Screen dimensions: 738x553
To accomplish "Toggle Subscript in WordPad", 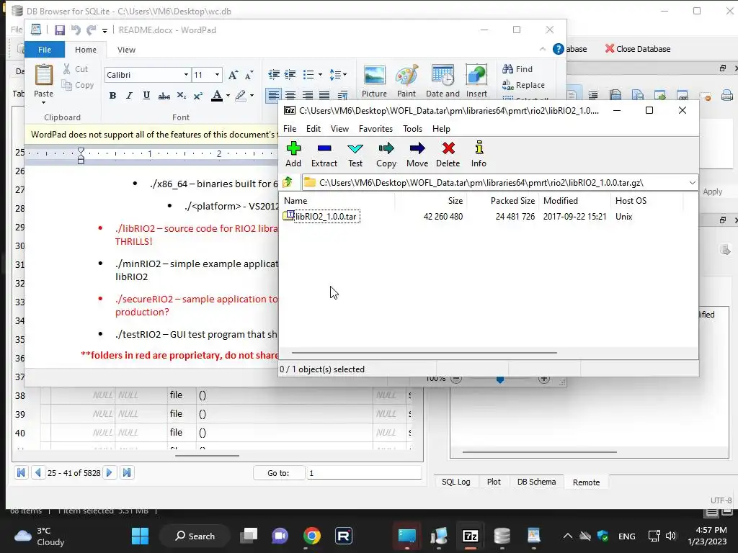I will point(181,96).
